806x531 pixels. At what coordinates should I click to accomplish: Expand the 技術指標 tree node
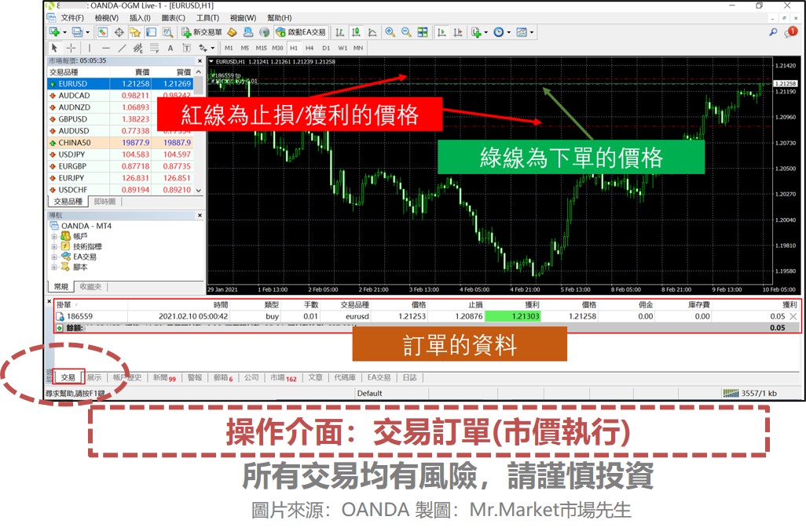click(x=54, y=247)
